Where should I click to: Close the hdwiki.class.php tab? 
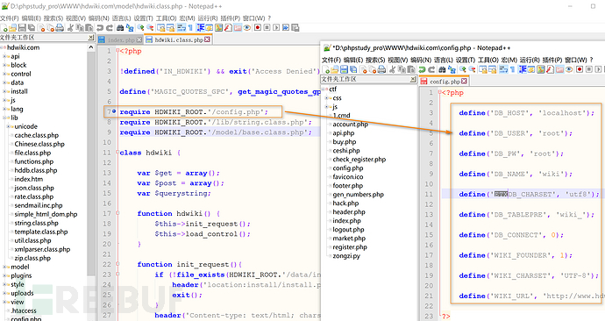(207, 39)
